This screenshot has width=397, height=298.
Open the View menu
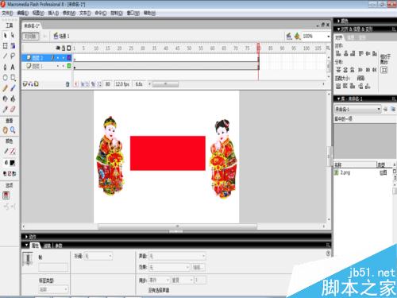click(x=38, y=13)
